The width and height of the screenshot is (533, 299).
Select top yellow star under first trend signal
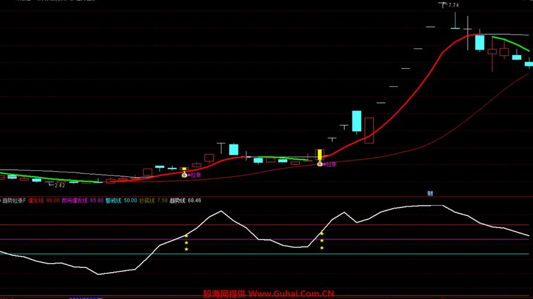tap(186, 236)
